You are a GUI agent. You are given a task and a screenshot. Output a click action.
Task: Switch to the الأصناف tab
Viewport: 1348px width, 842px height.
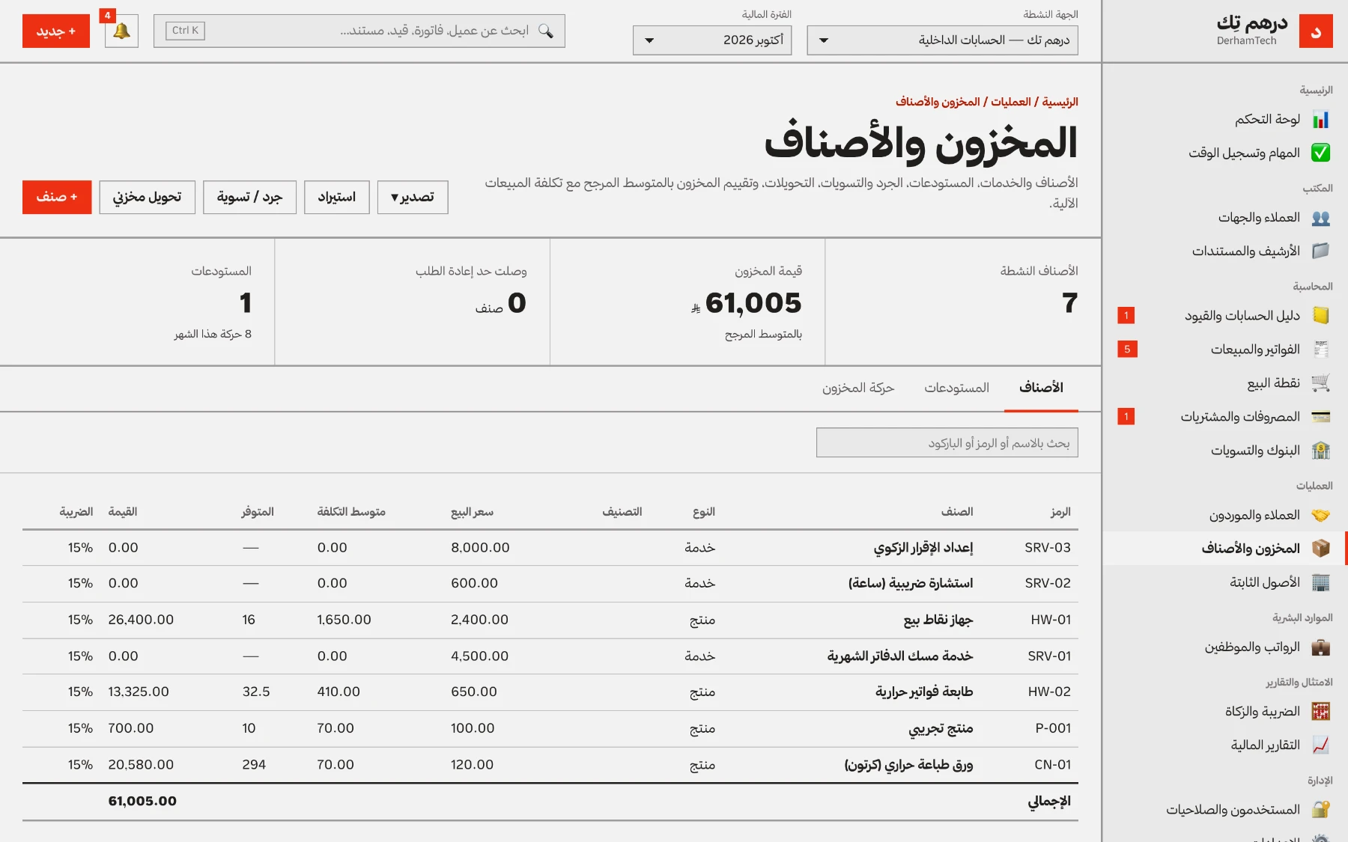[1041, 388]
